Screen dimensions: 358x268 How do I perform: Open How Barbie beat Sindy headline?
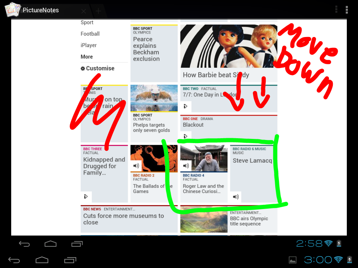(x=216, y=75)
